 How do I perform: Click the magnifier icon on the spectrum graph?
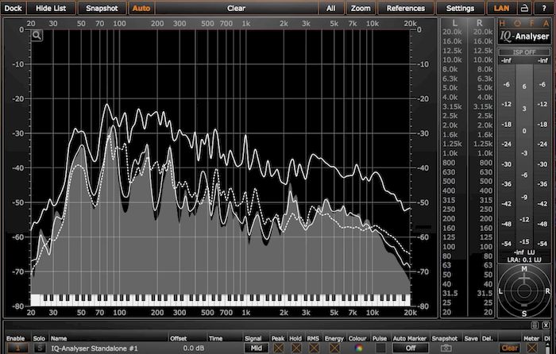tap(37, 36)
